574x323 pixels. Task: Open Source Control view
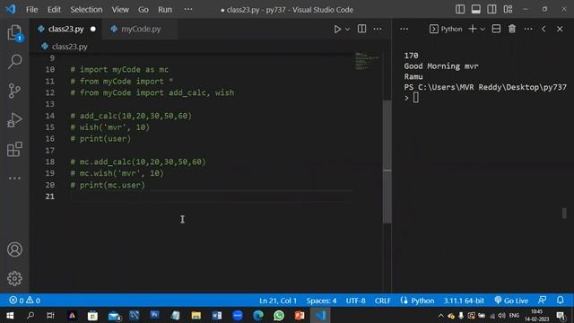click(14, 91)
